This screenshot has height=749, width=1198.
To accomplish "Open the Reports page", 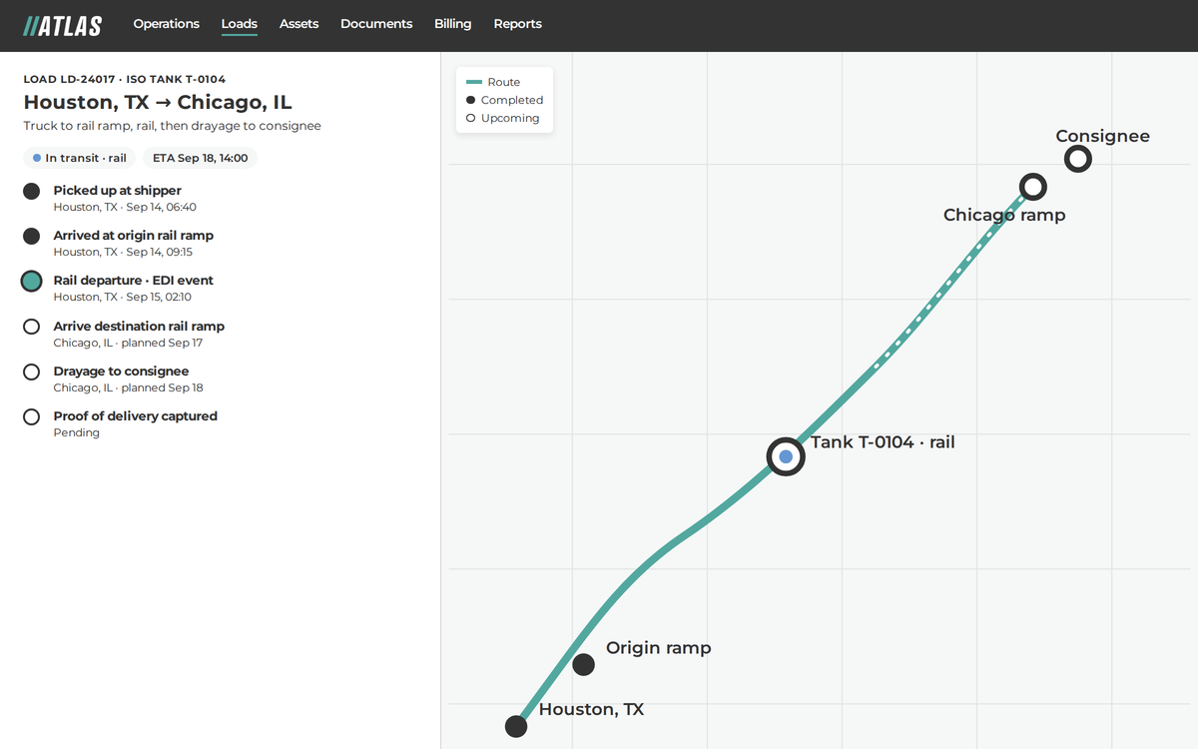I will 517,24.
